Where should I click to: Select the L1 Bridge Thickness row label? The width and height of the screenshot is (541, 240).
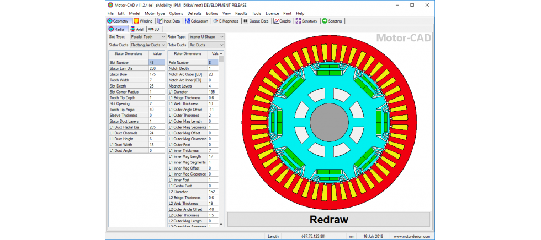[188, 97]
